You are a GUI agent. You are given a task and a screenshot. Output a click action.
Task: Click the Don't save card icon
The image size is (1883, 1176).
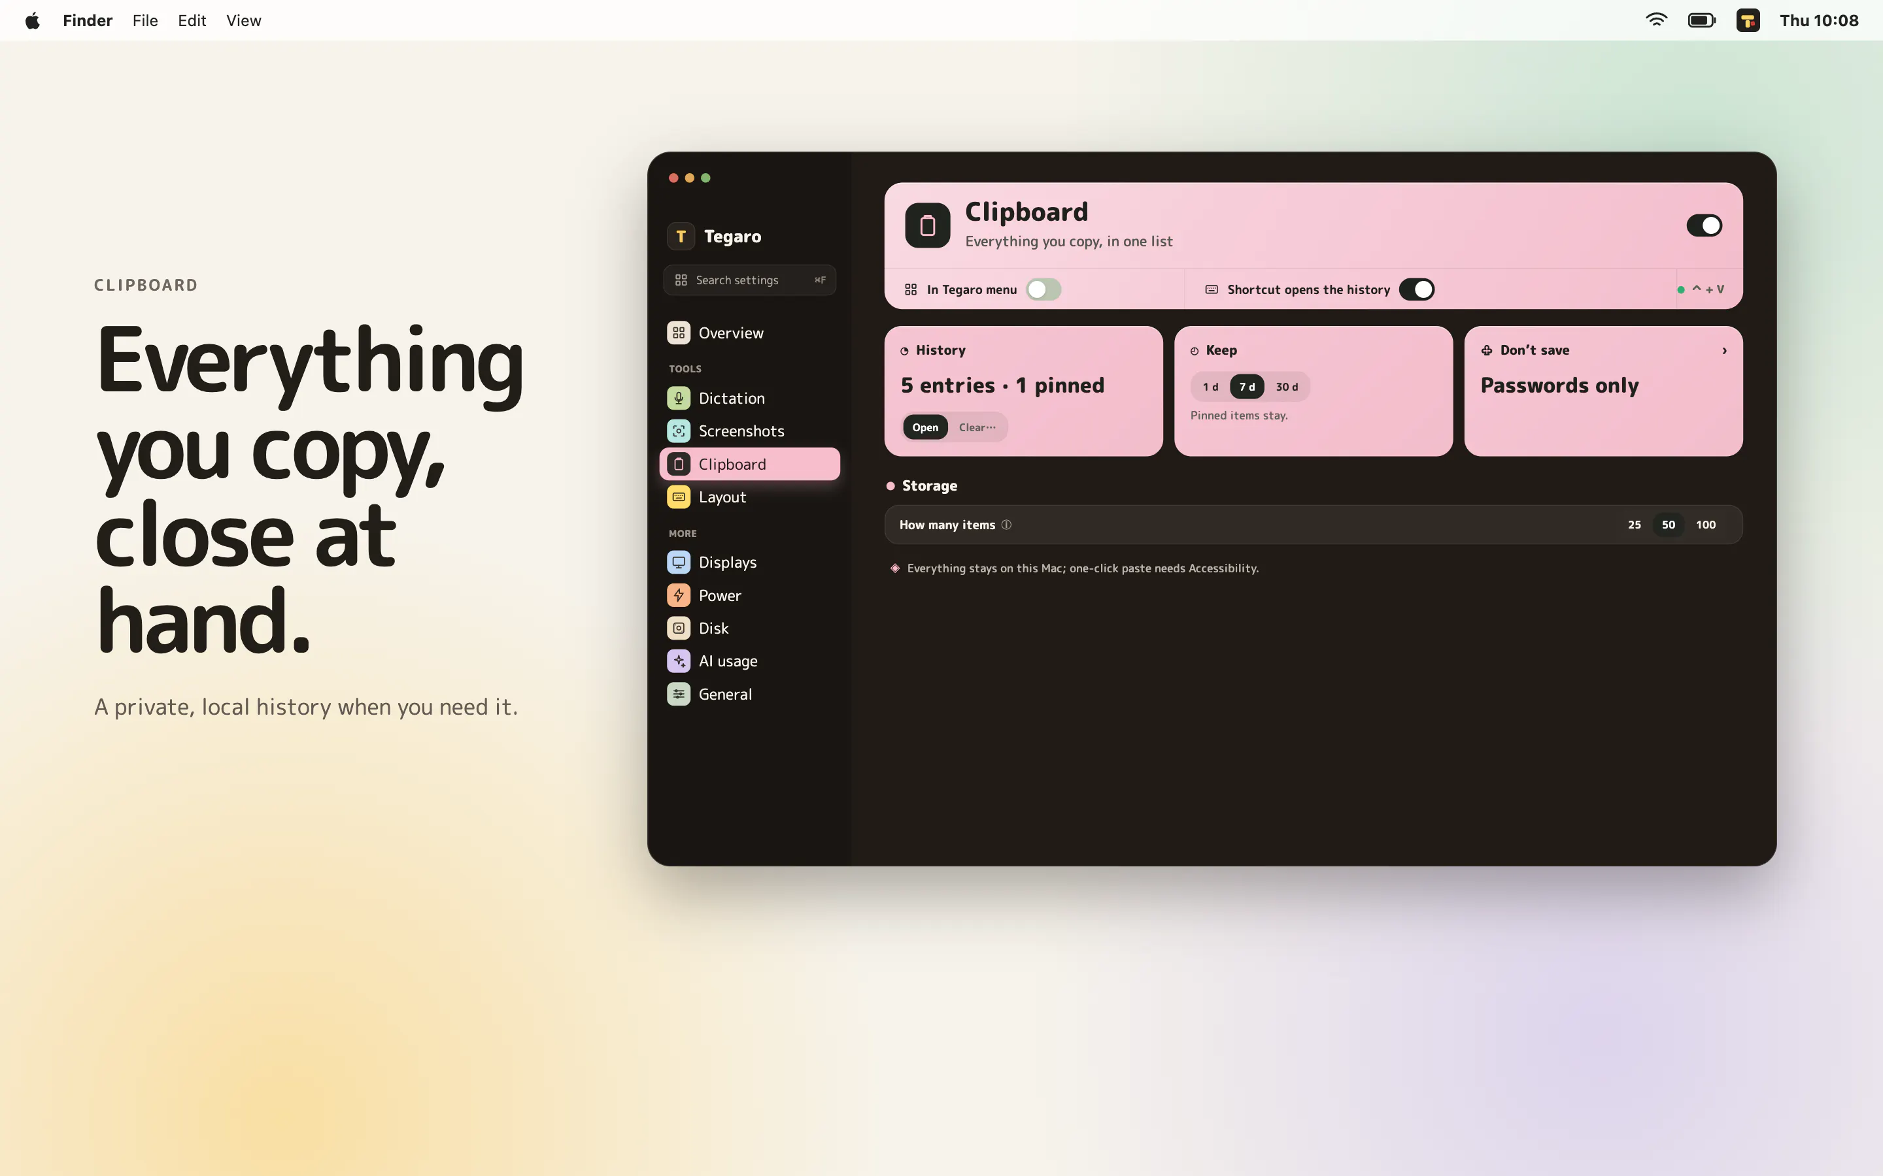click(1487, 351)
